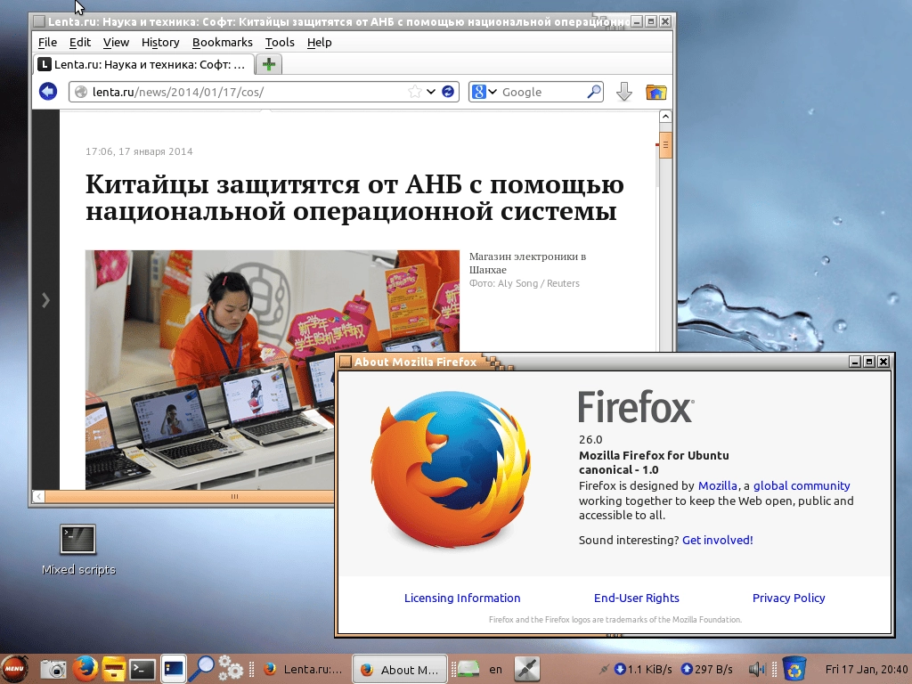Open the Edit menu
Viewport: 912px width, 684px height.
[79, 43]
